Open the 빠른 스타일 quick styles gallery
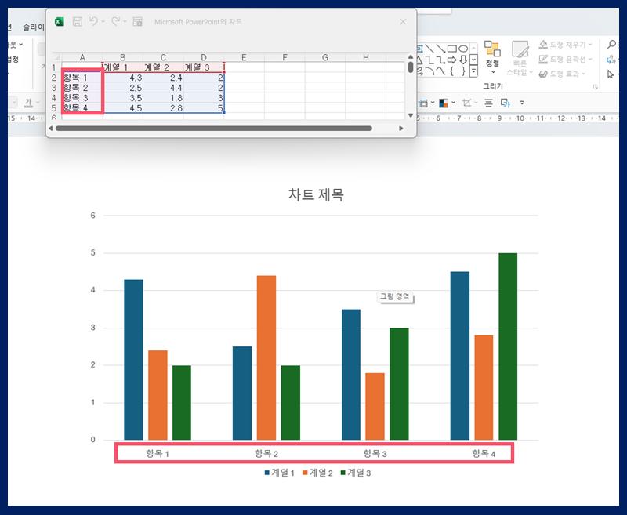Screen dimensions: 627x515 (520, 58)
